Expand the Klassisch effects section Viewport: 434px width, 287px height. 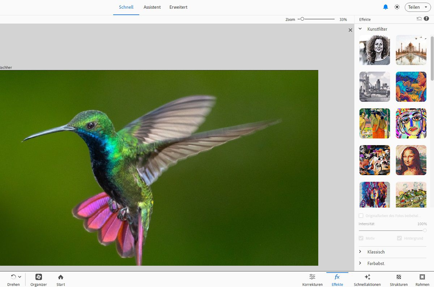tap(376, 252)
